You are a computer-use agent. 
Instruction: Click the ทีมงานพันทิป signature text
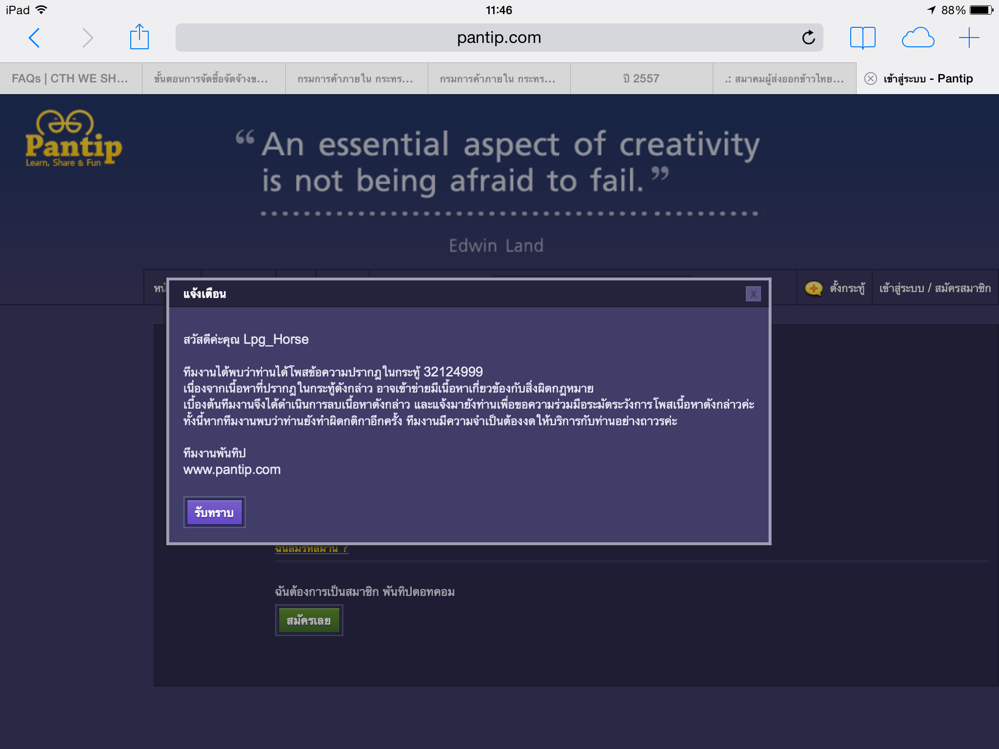(x=214, y=453)
